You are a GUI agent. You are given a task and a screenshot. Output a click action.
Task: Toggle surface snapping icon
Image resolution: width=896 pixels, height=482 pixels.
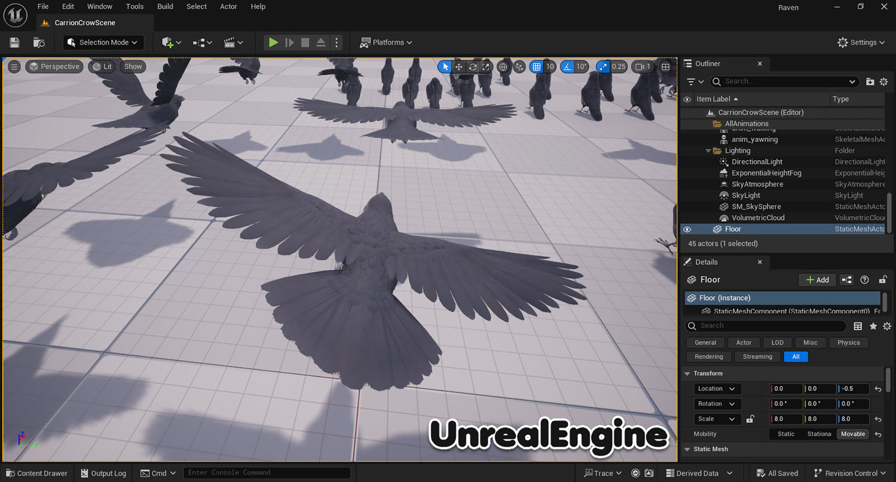[x=520, y=67]
